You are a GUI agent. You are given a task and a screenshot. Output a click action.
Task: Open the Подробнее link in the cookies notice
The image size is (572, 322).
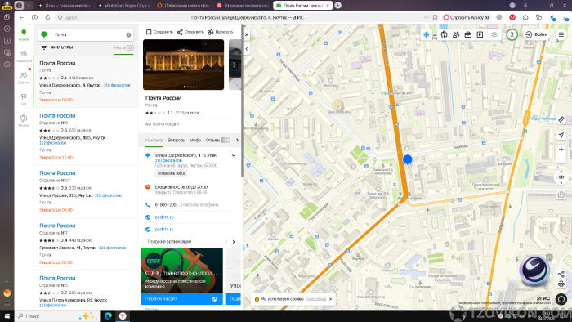click(316, 299)
